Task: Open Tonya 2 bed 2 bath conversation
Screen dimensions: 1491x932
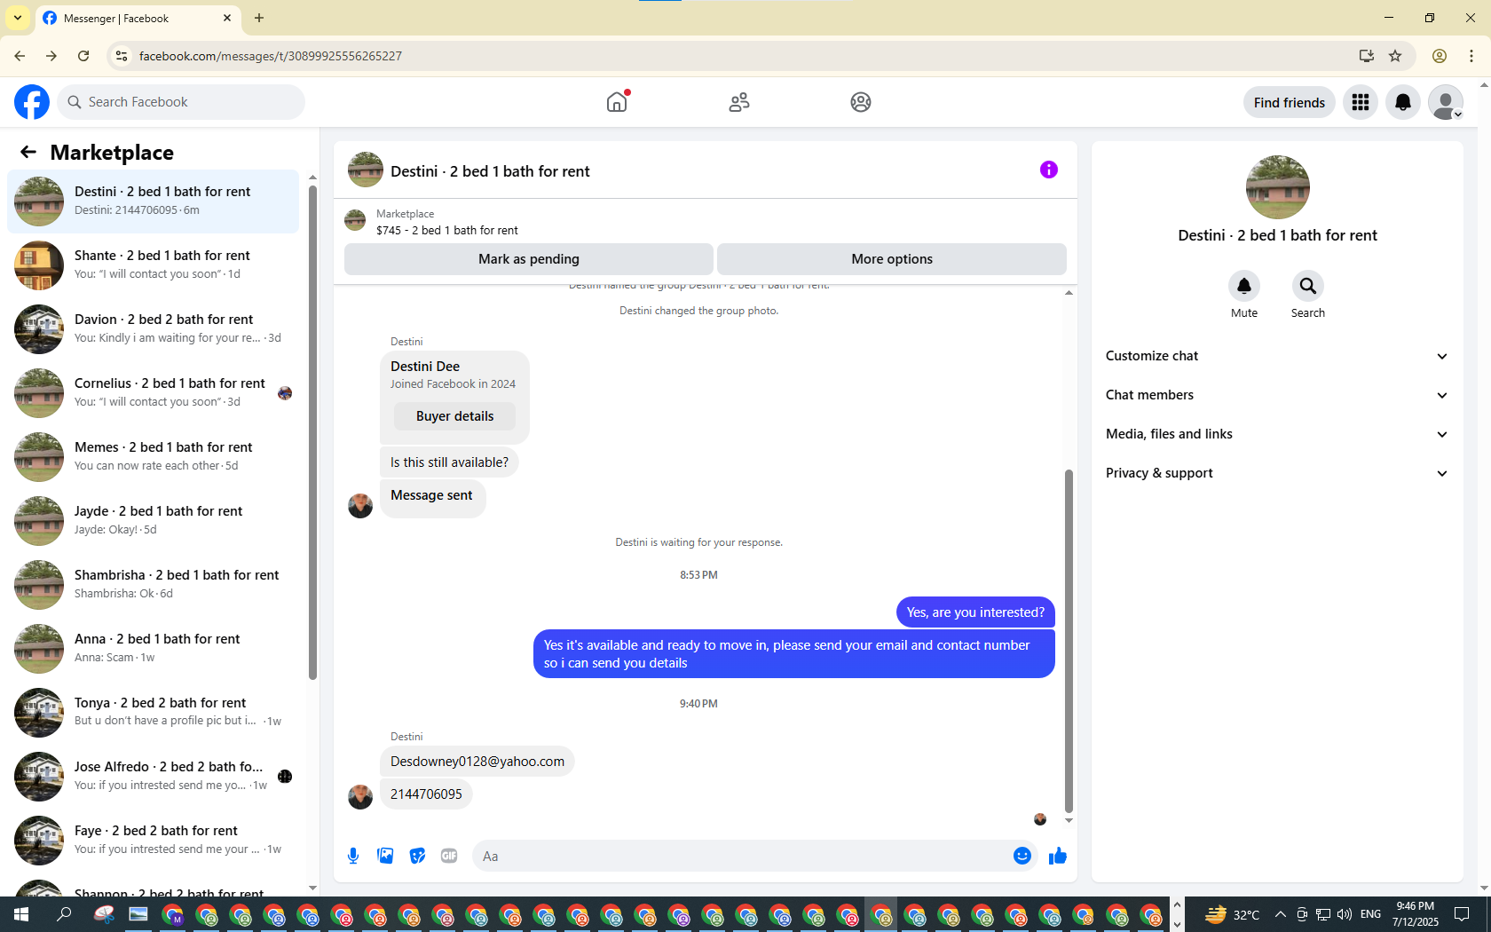Action: click(153, 713)
